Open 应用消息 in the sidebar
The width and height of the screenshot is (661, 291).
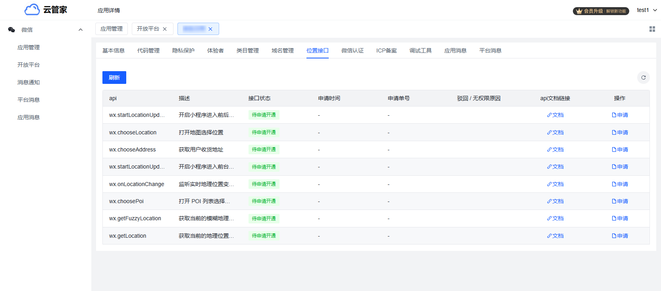tap(29, 117)
